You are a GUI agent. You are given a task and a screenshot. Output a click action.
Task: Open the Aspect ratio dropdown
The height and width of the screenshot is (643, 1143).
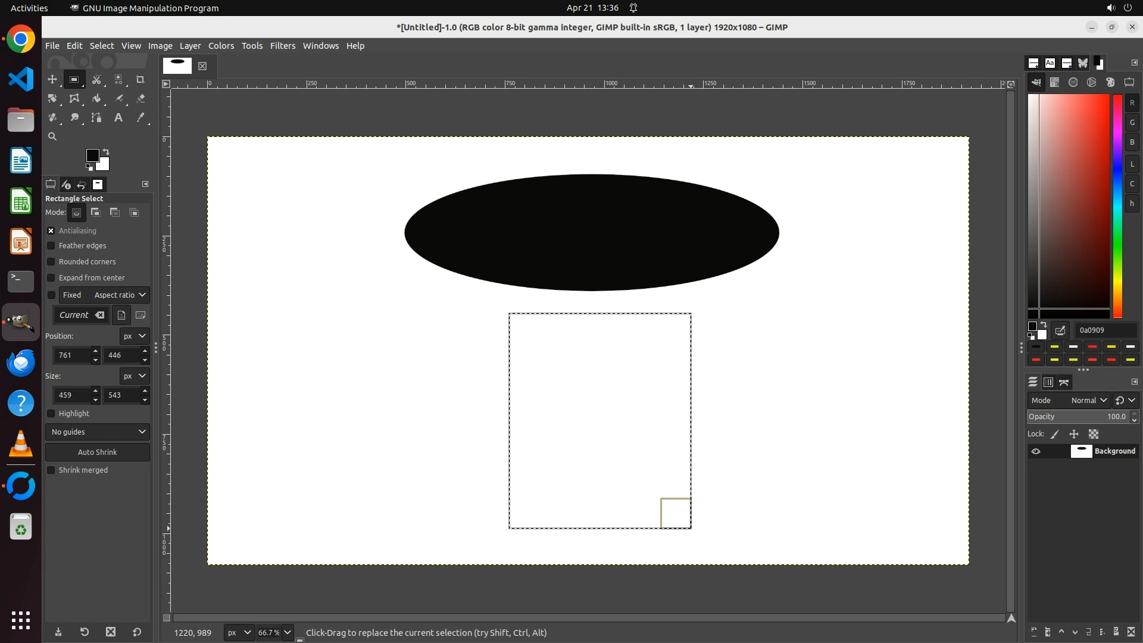(x=120, y=295)
